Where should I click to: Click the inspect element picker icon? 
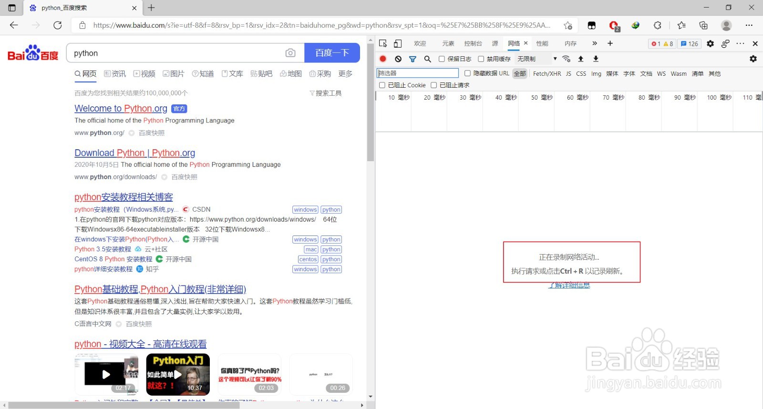click(x=383, y=43)
